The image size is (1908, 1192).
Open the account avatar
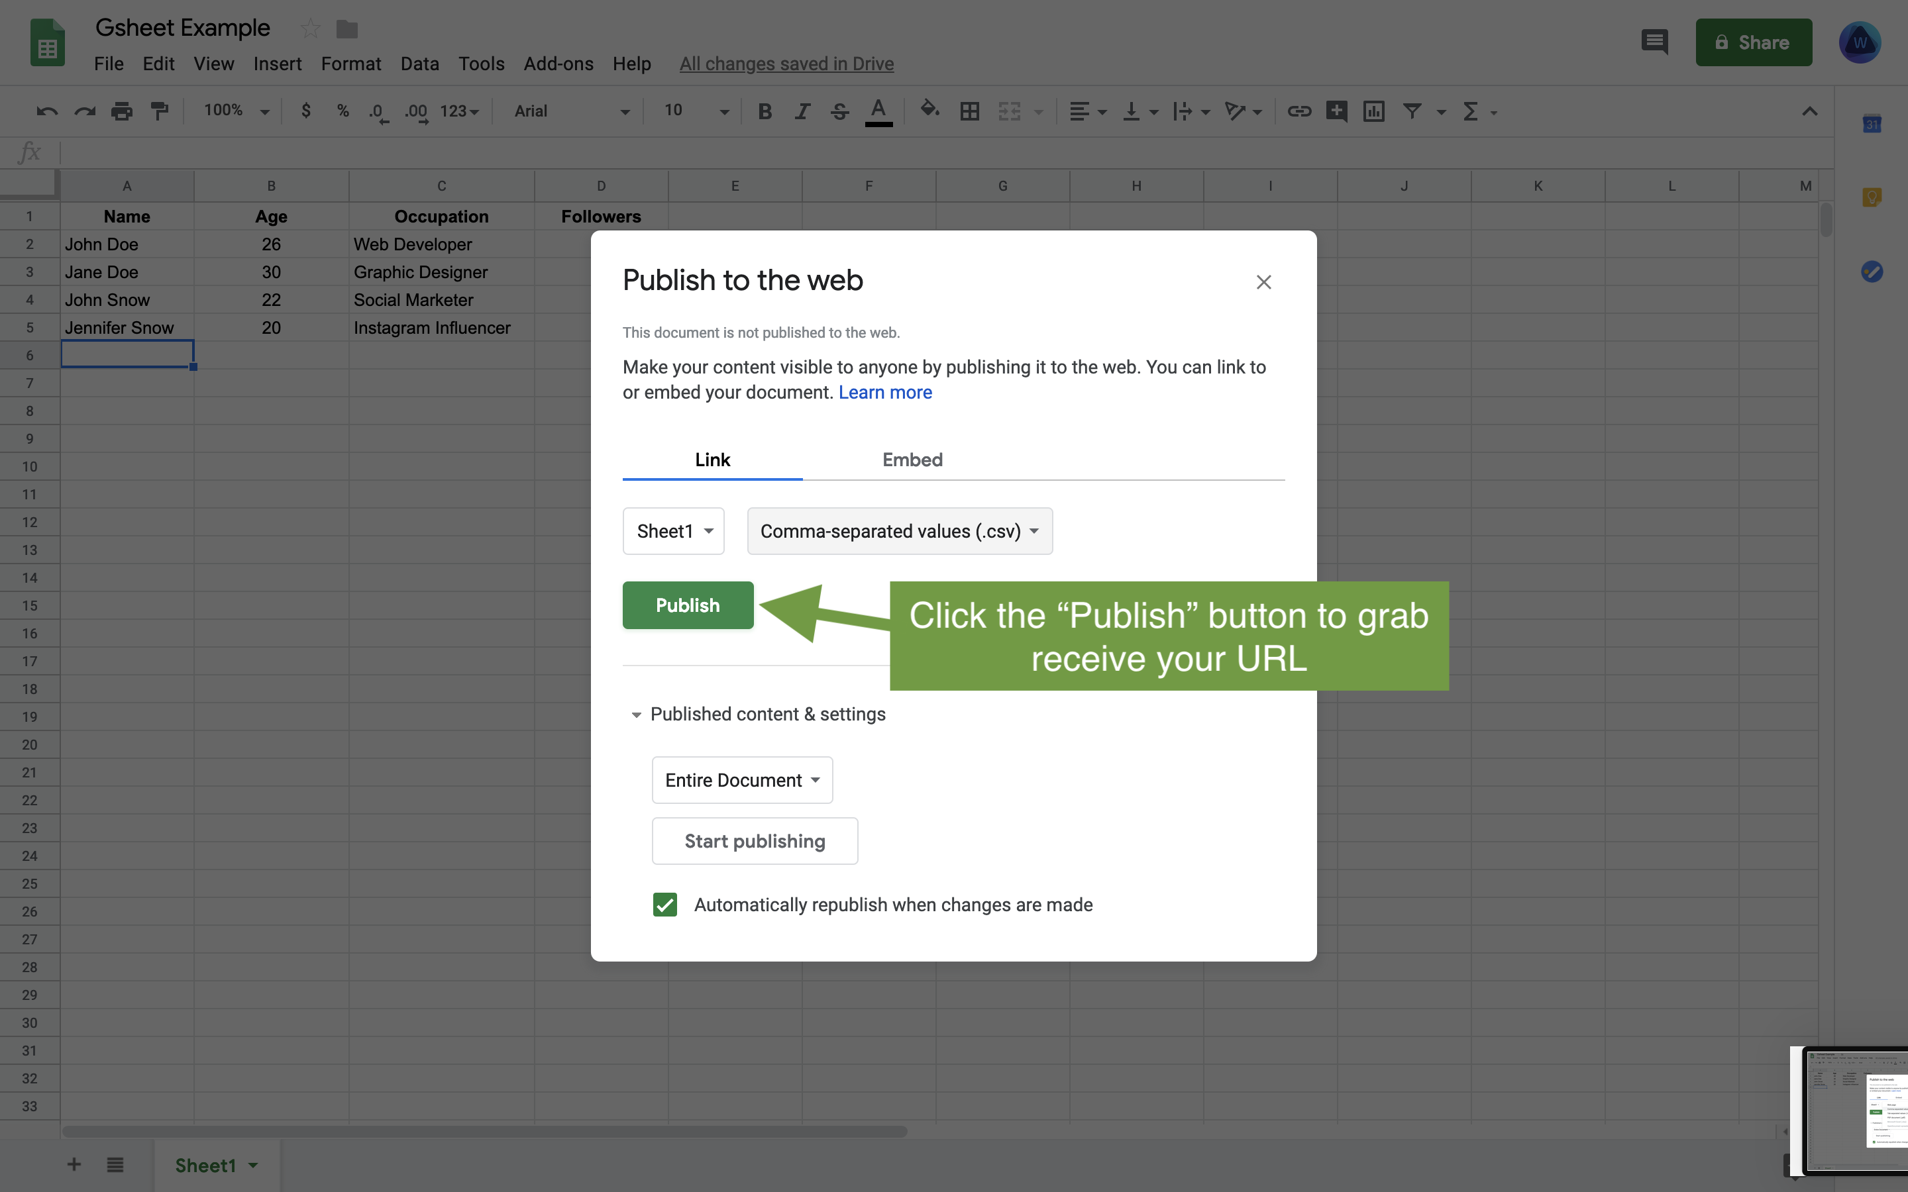click(1860, 42)
